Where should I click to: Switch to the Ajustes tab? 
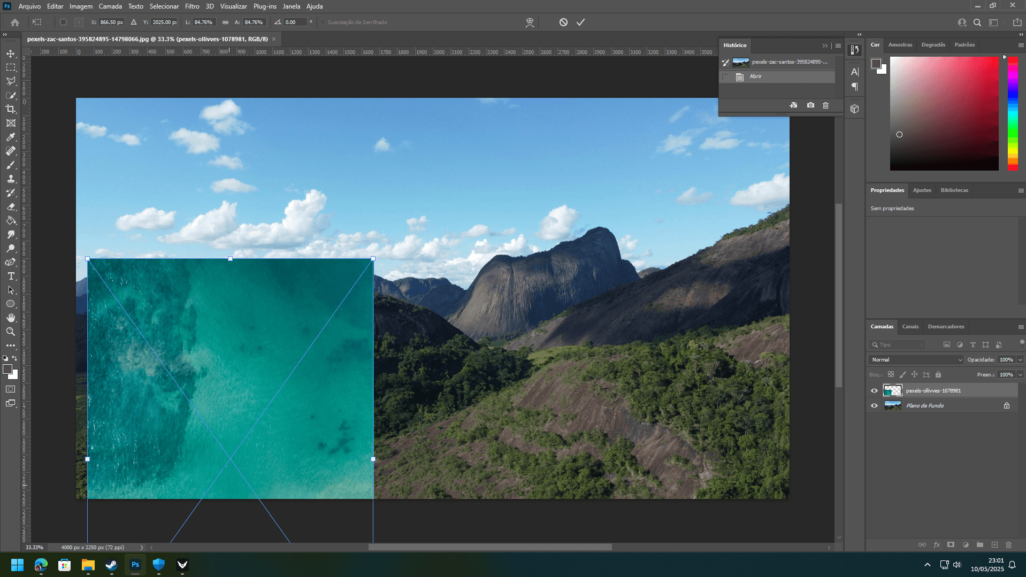[922, 190]
